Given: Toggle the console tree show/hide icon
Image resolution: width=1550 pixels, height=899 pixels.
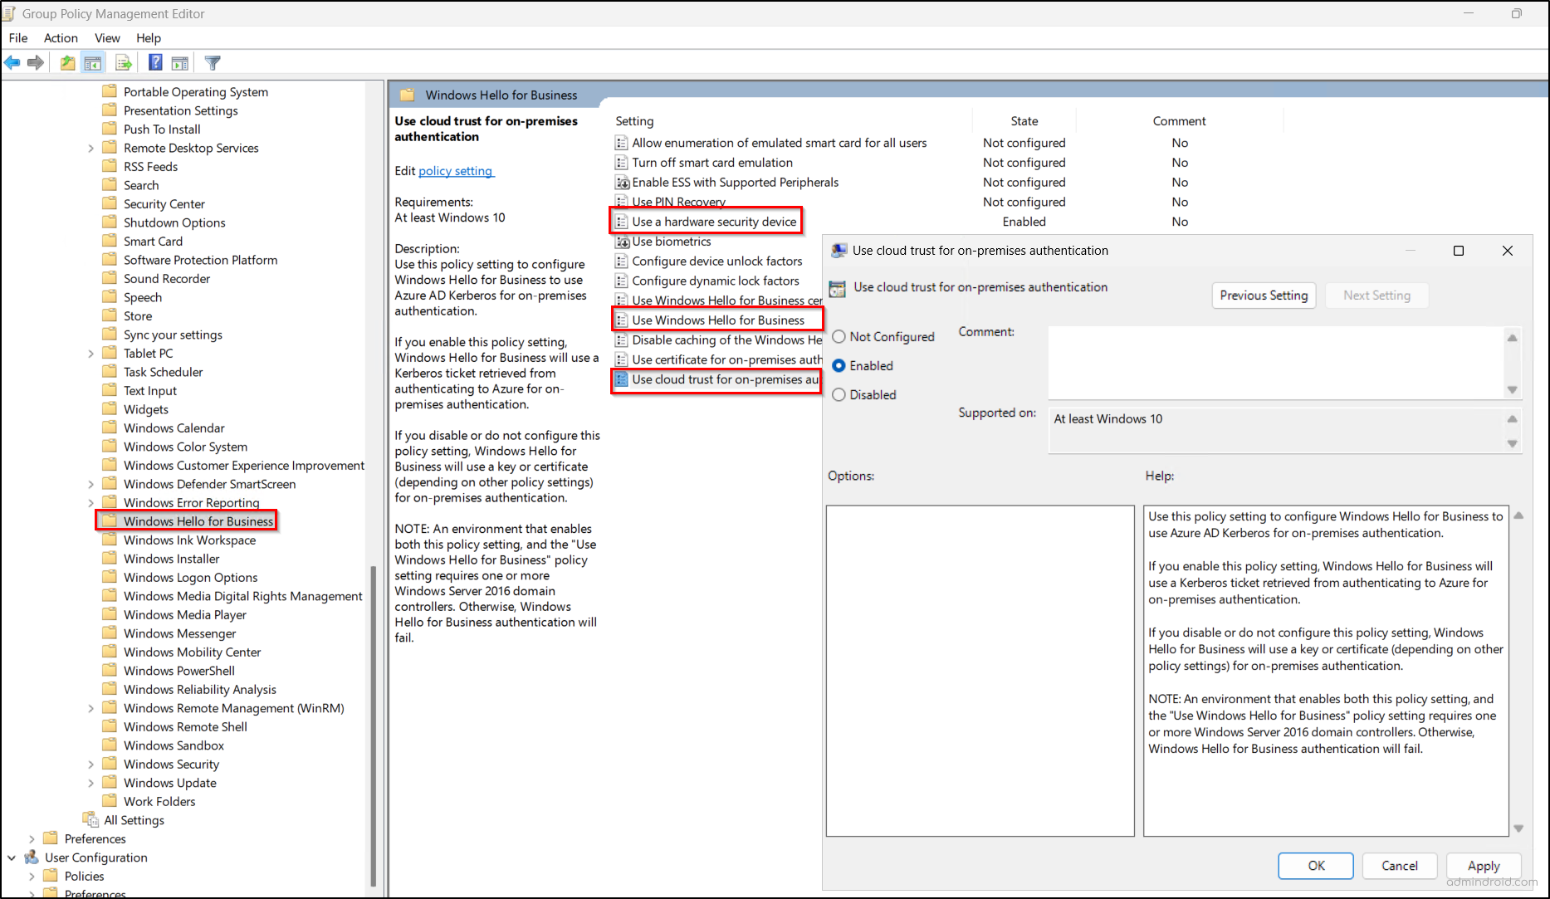Looking at the screenshot, I should tap(93, 62).
